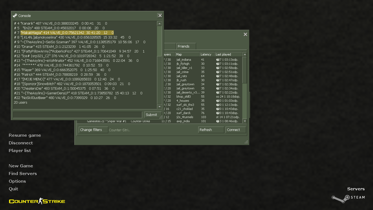
Task: Sort servers by Latency column
Action: (207, 54)
